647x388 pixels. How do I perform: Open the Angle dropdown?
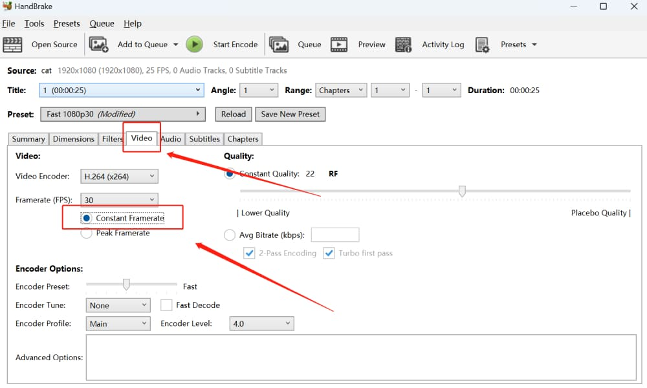tap(259, 91)
